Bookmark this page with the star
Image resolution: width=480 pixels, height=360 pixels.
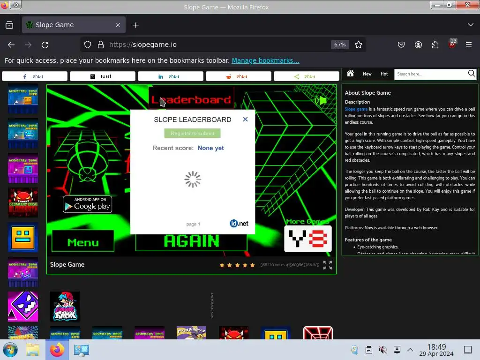(359, 45)
